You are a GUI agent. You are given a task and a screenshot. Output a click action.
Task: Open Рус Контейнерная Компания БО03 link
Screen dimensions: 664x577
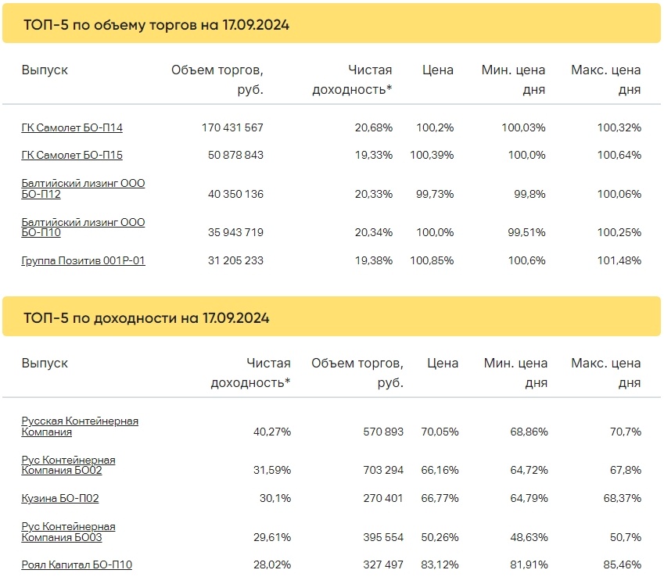pyautogui.click(x=68, y=532)
